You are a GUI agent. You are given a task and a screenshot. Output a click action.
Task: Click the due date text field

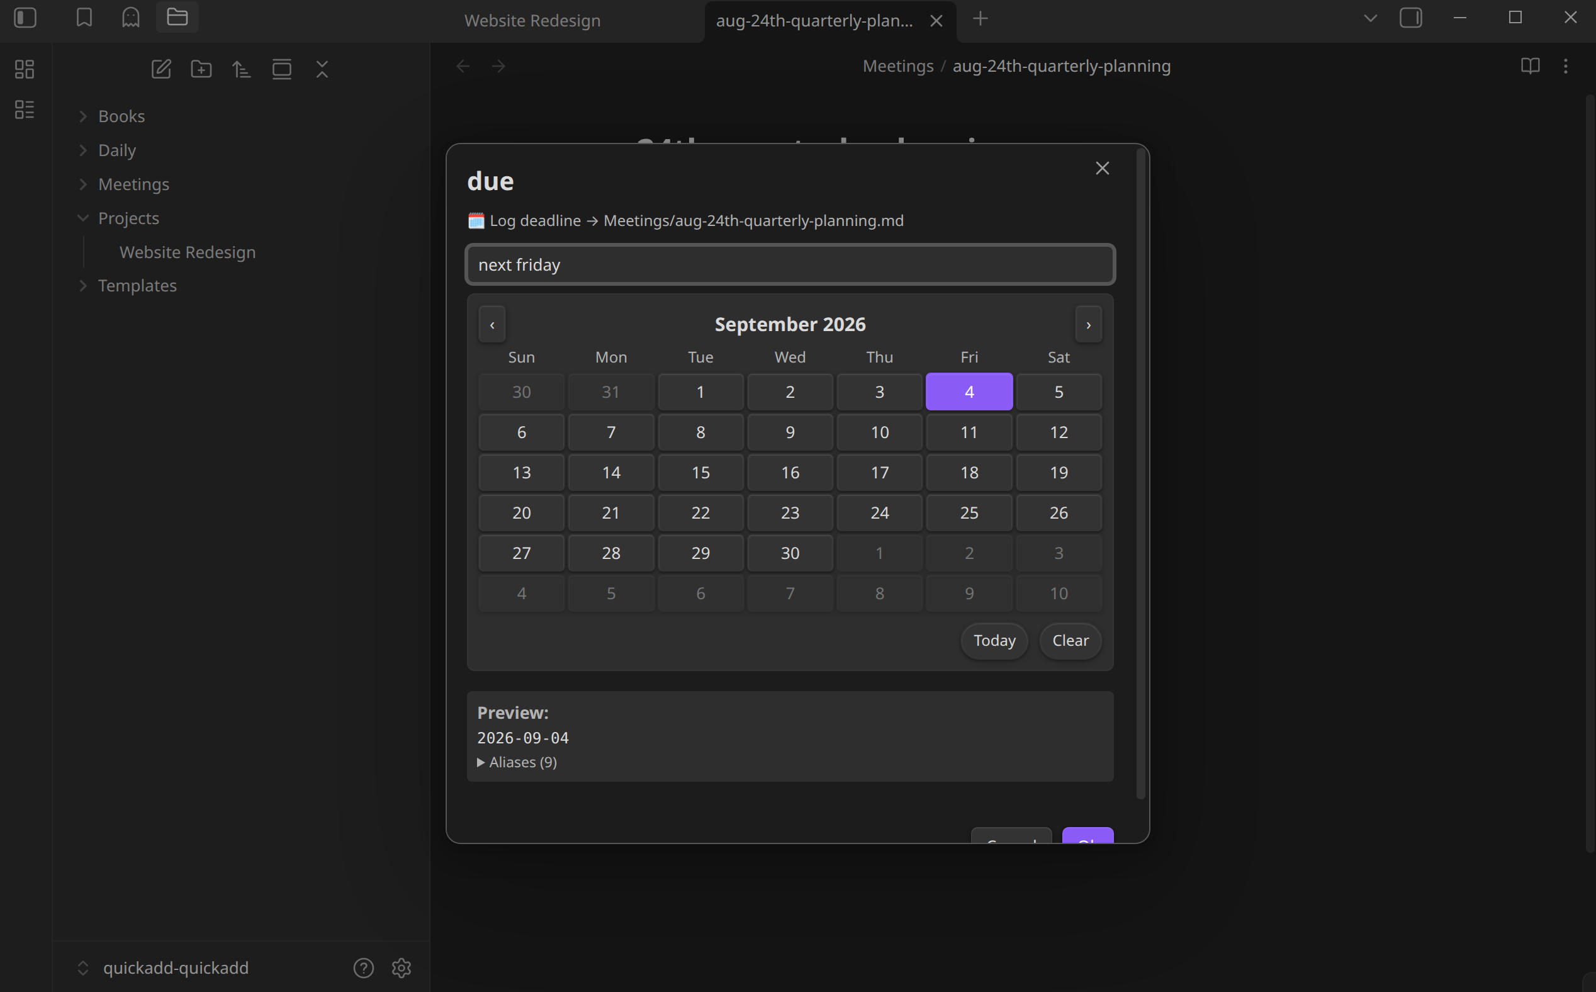(x=790, y=264)
